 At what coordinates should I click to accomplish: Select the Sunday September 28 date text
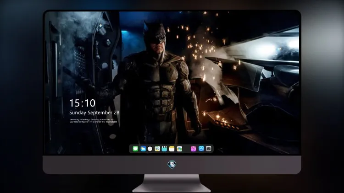pos(94,113)
